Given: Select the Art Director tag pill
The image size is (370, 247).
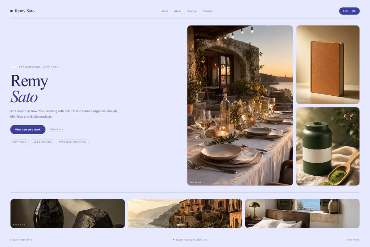Looking at the screenshot, I should pyautogui.click(x=43, y=142).
